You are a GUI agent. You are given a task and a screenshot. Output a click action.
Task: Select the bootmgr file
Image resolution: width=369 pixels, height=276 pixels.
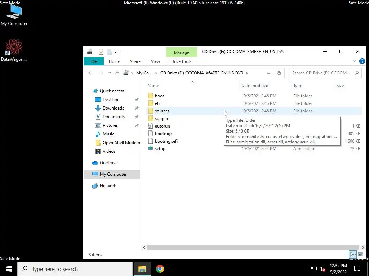point(163,134)
